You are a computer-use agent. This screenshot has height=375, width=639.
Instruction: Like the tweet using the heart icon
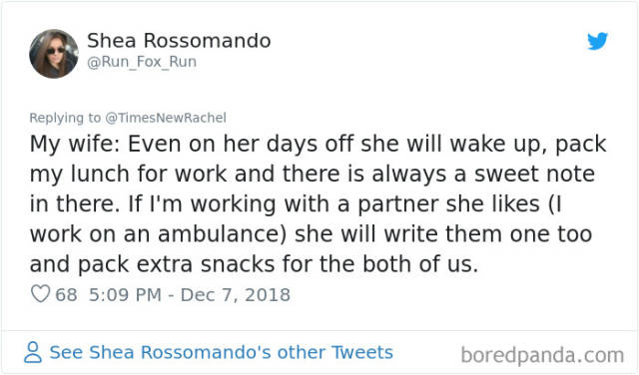coord(40,293)
